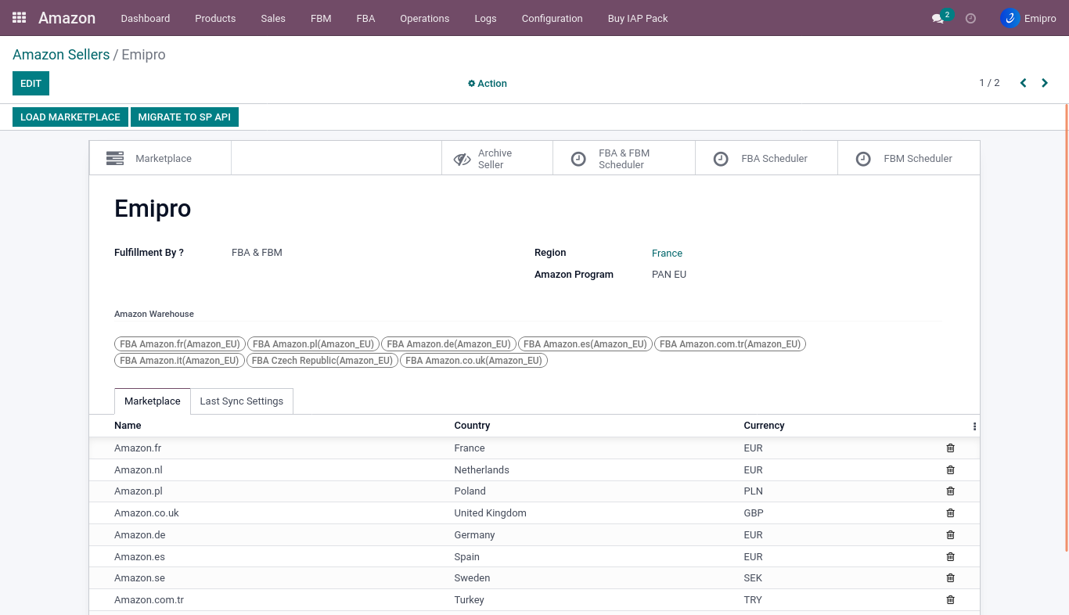Delete the Amazon.de marketplace row

point(951,535)
